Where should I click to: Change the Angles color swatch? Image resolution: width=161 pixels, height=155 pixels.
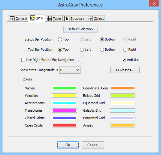coord(123,125)
